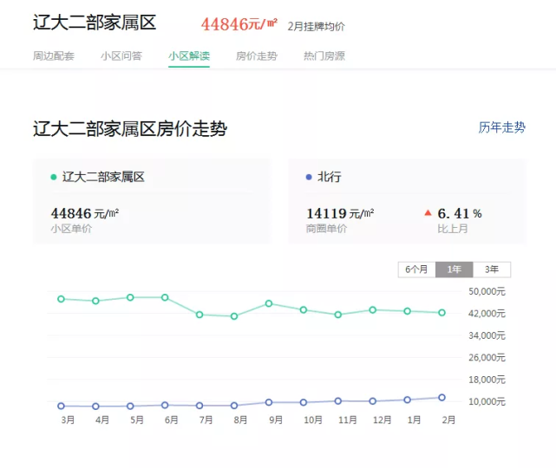Click the 50,000元 axis label
The image size is (556, 468).
tap(487, 291)
